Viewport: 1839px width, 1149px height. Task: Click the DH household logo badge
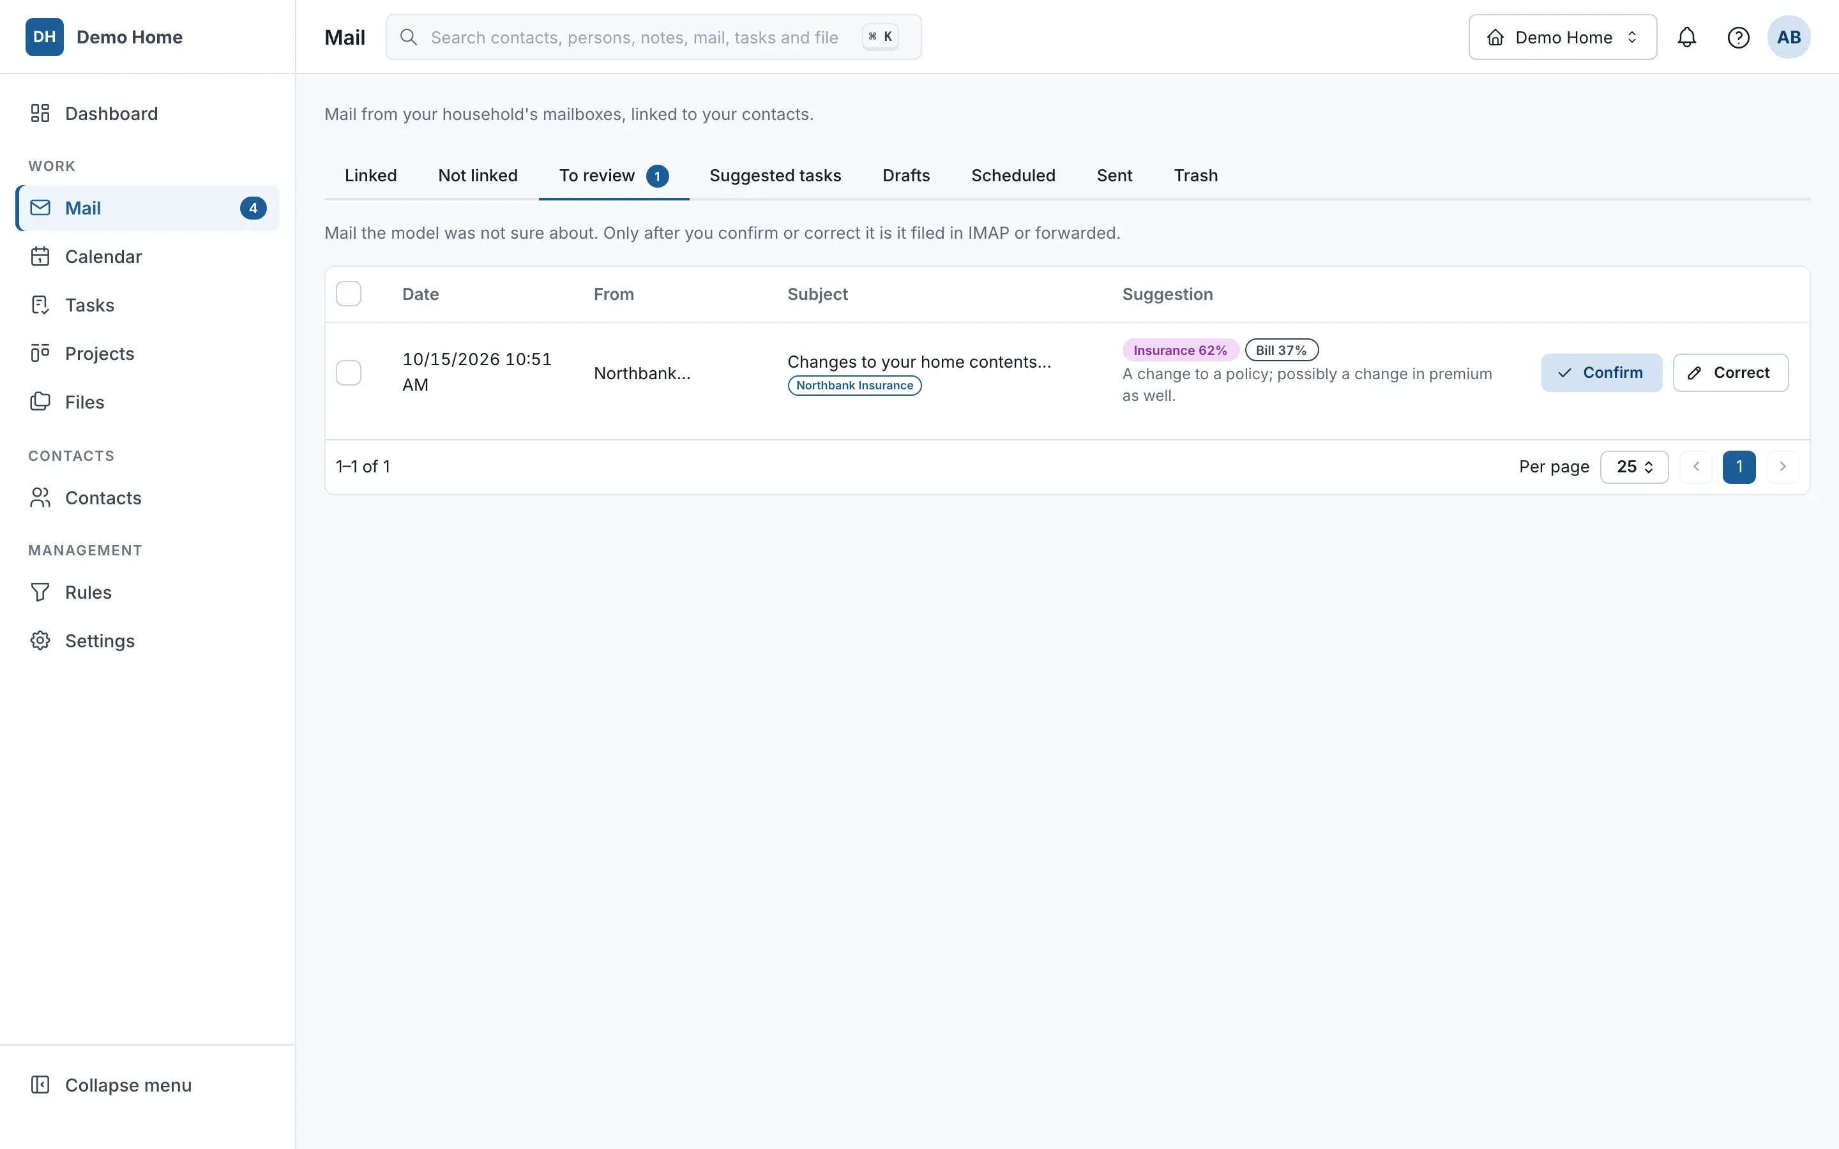coord(45,37)
